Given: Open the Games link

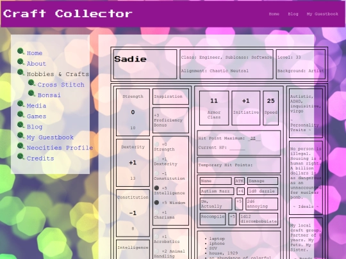Looking at the screenshot, I should tap(37, 116).
